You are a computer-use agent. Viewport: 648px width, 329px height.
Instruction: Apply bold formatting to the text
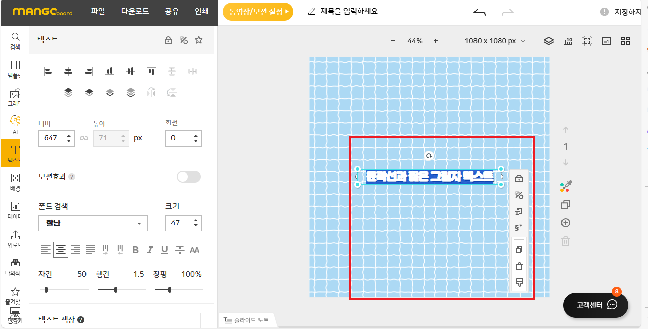click(135, 250)
